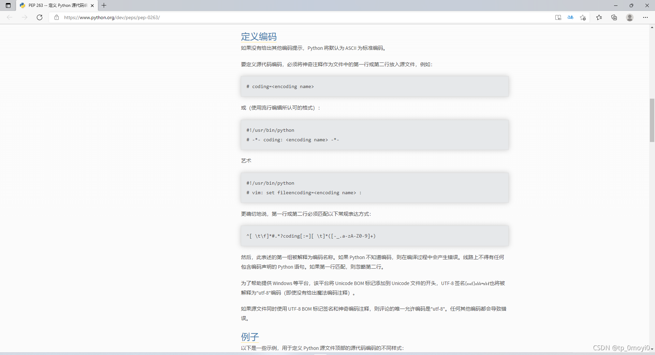
Task: Switch to the PEP 263 tab
Action: (x=55, y=5)
